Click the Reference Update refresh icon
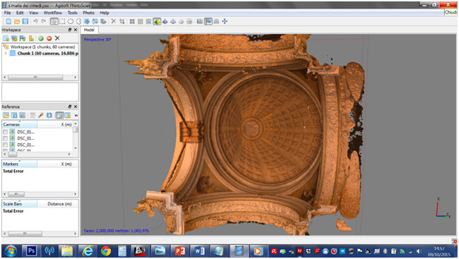Viewport: 459px width, 259px height. point(50,115)
